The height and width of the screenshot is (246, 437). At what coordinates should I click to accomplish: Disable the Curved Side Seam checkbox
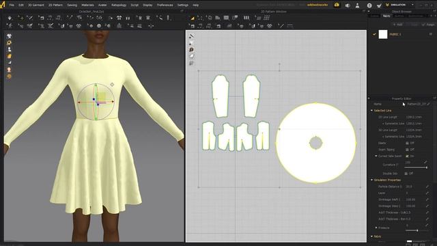[x=407, y=156]
